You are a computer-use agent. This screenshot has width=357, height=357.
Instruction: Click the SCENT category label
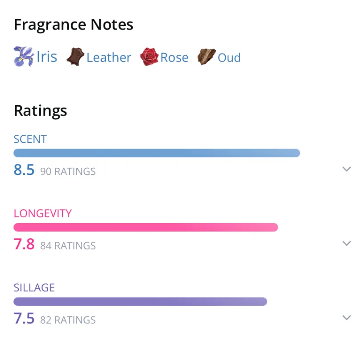[30, 139]
